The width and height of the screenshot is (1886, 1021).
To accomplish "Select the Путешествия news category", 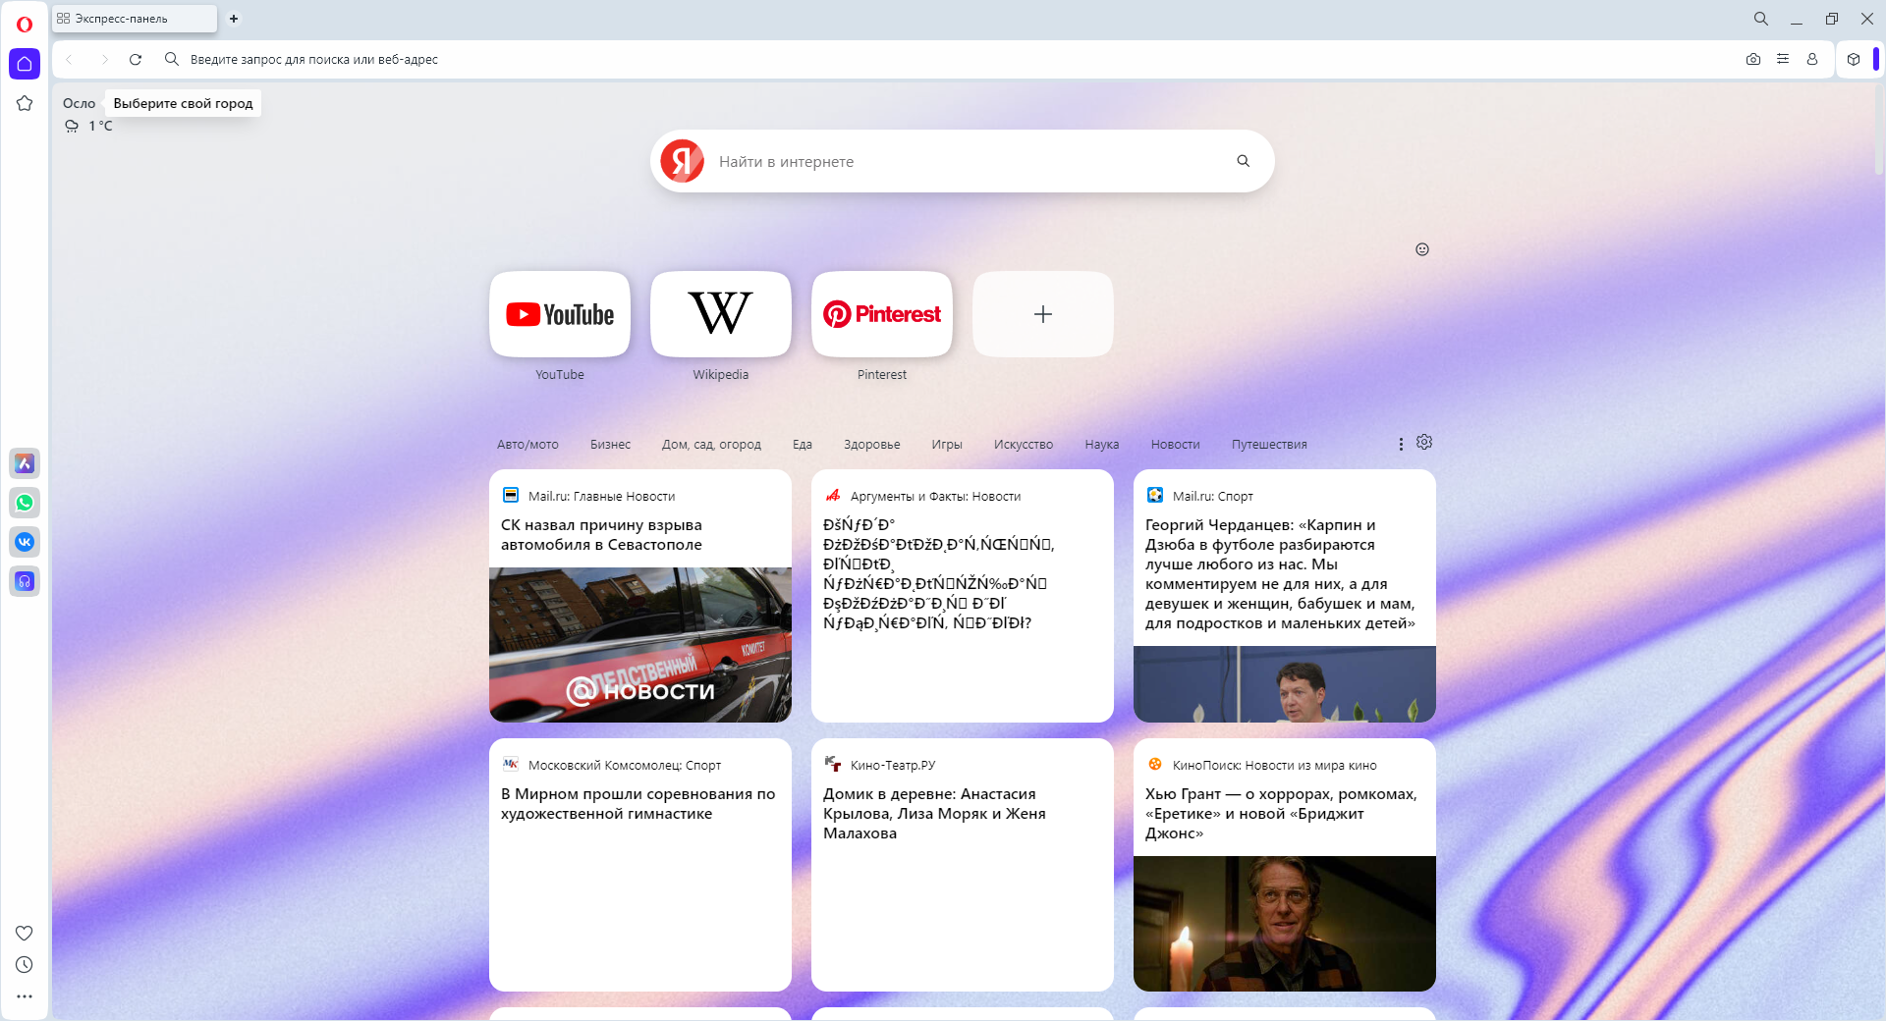I will 1269,445.
